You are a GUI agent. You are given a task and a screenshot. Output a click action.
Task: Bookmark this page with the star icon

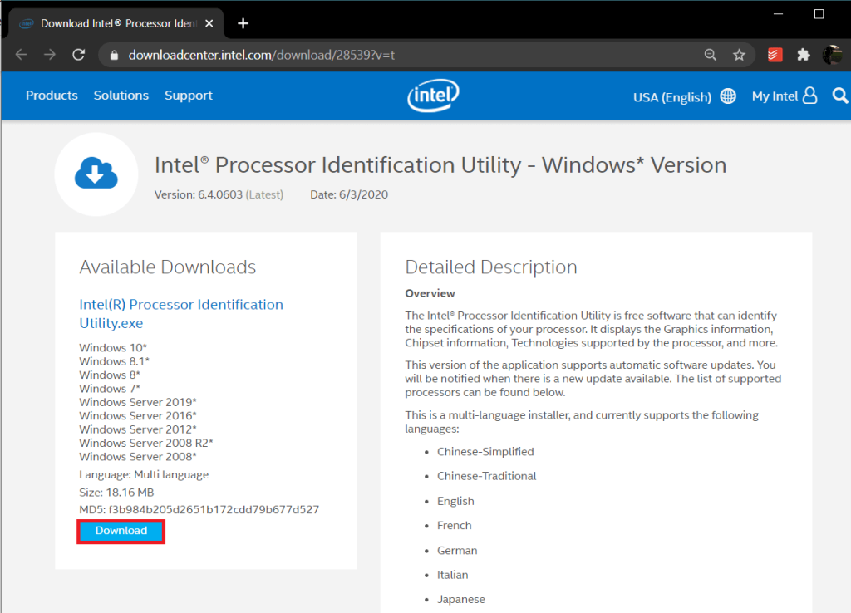point(739,55)
